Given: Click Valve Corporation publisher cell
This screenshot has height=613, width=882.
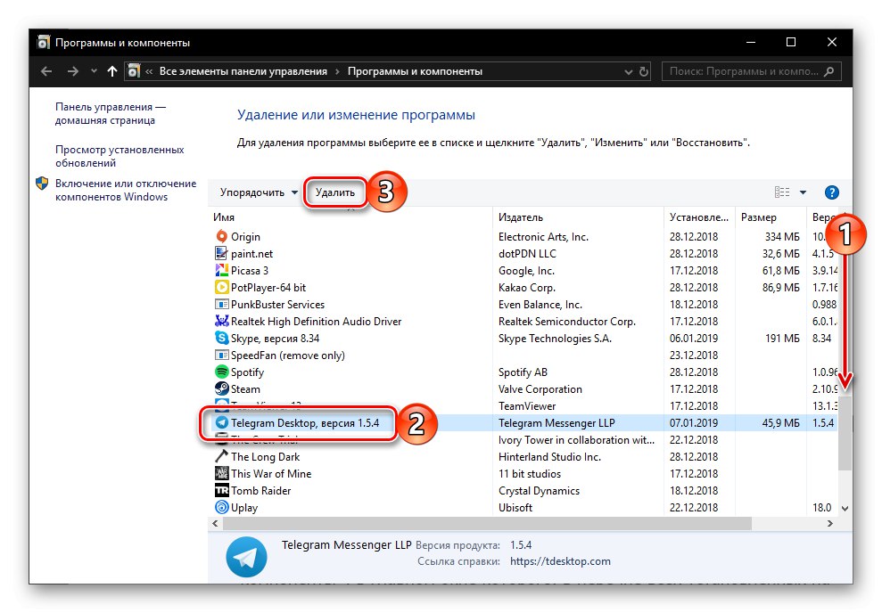Looking at the screenshot, I should click(540, 388).
